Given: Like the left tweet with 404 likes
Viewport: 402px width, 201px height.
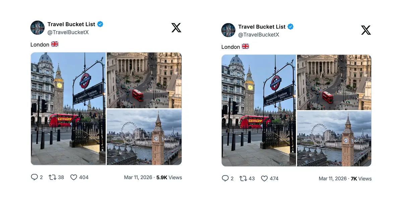Looking at the screenshot, I should click(74, 177).
